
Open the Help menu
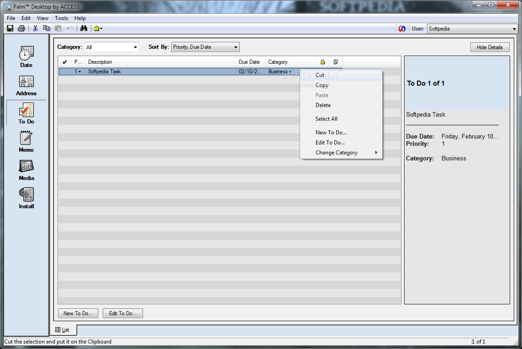pos(80,18)
